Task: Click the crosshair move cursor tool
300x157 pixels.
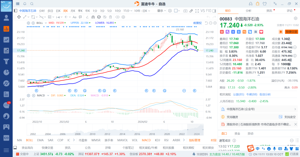Action: (x=19, y=17)
